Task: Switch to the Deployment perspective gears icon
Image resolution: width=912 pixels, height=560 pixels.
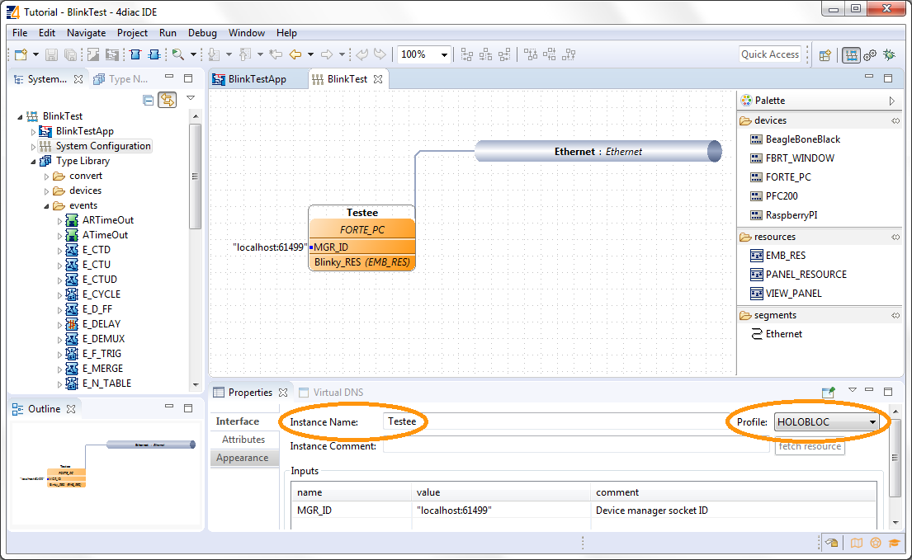Action: coord(870,55)
